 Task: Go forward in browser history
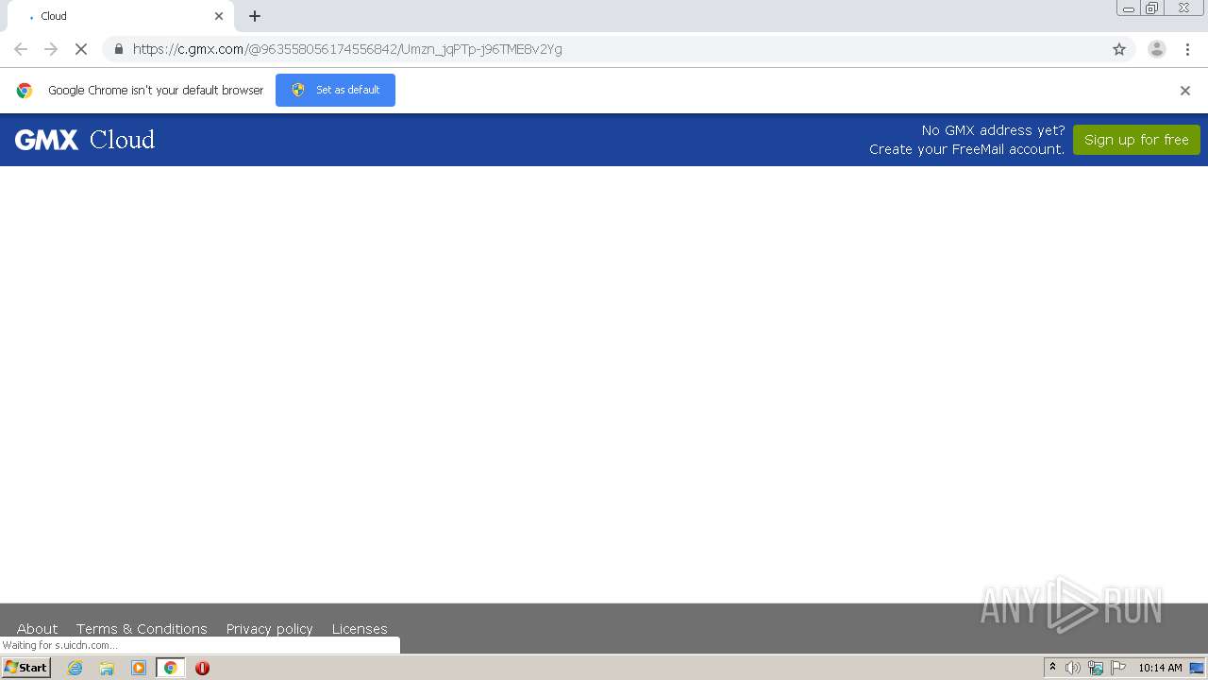point(51,49)
